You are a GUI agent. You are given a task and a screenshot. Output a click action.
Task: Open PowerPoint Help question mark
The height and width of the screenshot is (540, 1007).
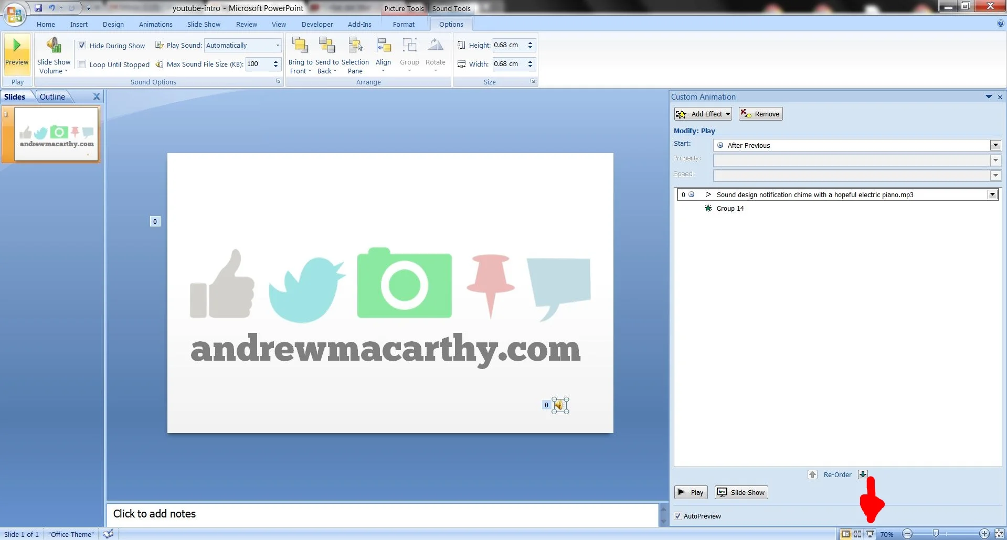[x=1000, y=24]
